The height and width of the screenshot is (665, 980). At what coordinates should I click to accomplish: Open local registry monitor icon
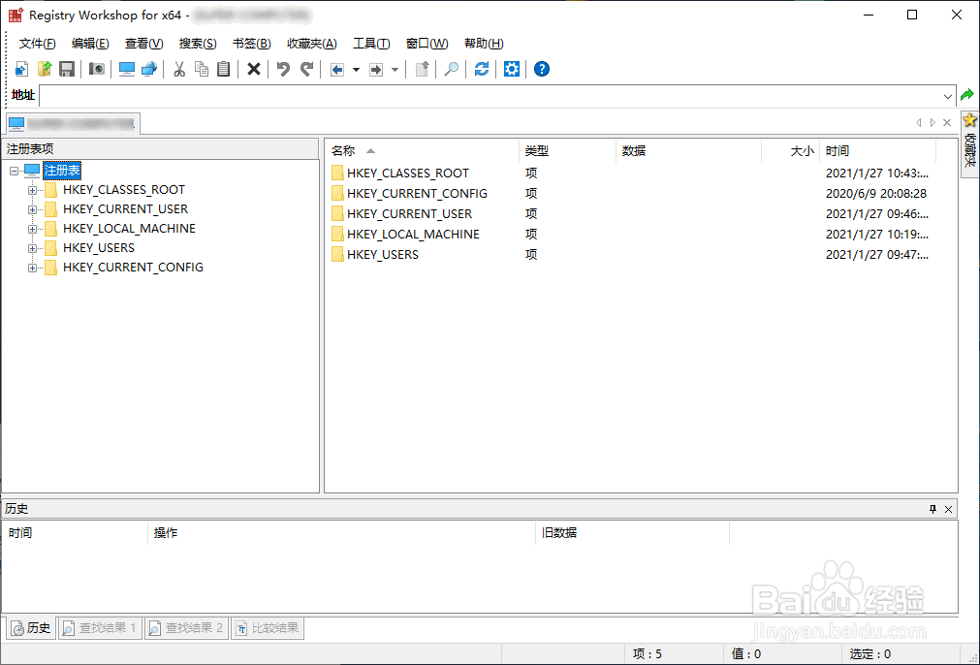127,69
